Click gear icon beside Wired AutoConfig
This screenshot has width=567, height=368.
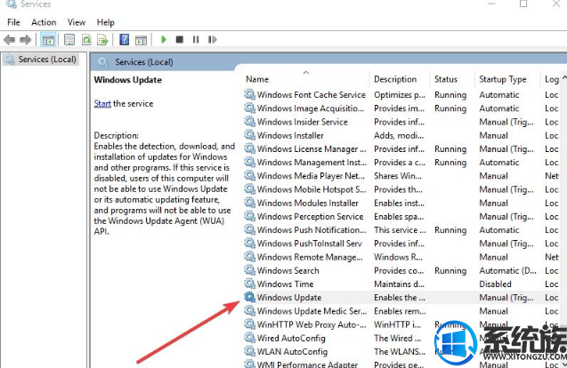click(249, 338)
